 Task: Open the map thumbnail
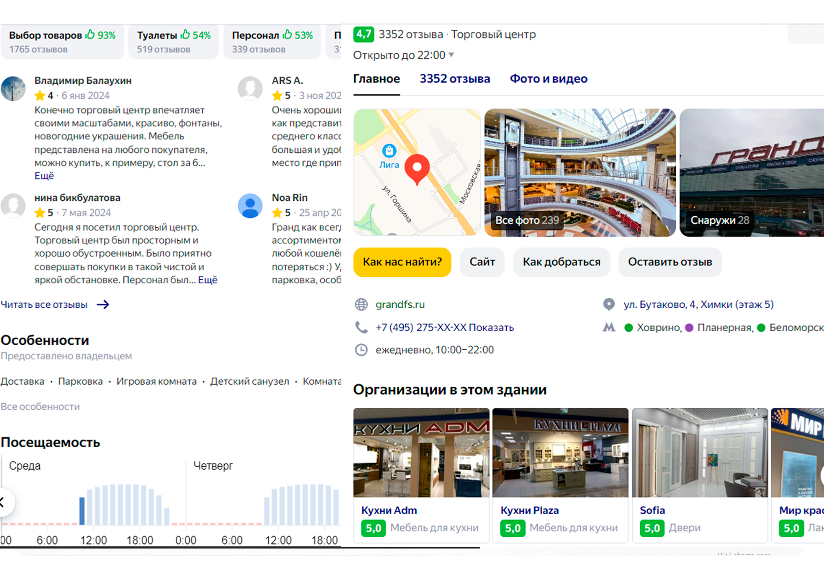[417, 172]
